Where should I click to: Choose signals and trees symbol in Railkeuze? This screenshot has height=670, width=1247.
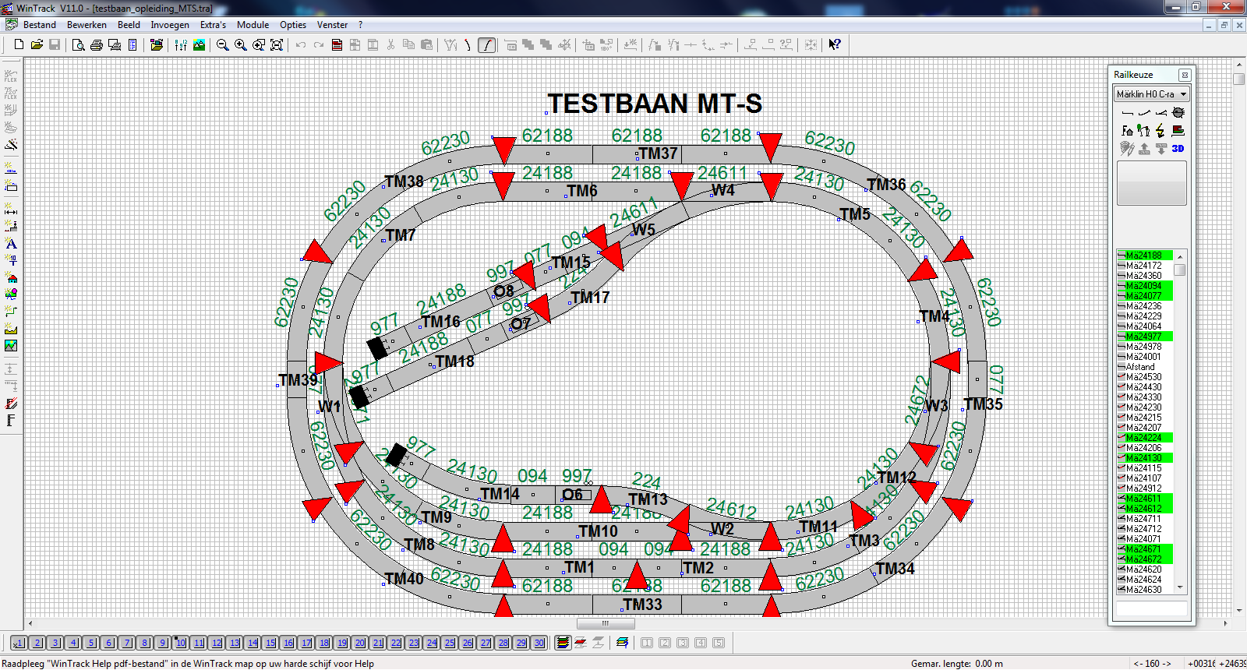1144,131
